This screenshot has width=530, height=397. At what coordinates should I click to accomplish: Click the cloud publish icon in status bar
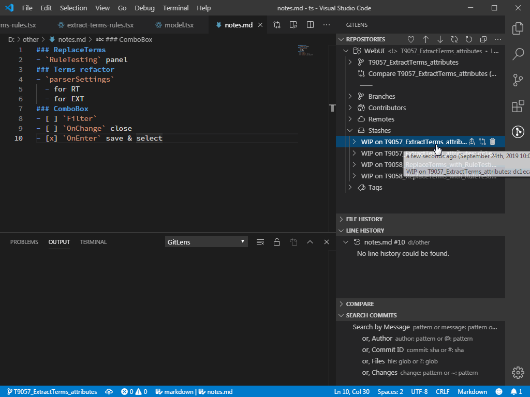(x=109, y=392)
